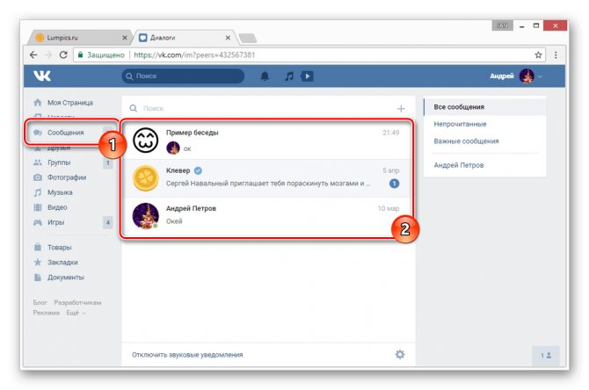This screenshot has height=390, width=589.
Task: Click the shopping bag icon beside Товары
Action: (x=38, y=247)
